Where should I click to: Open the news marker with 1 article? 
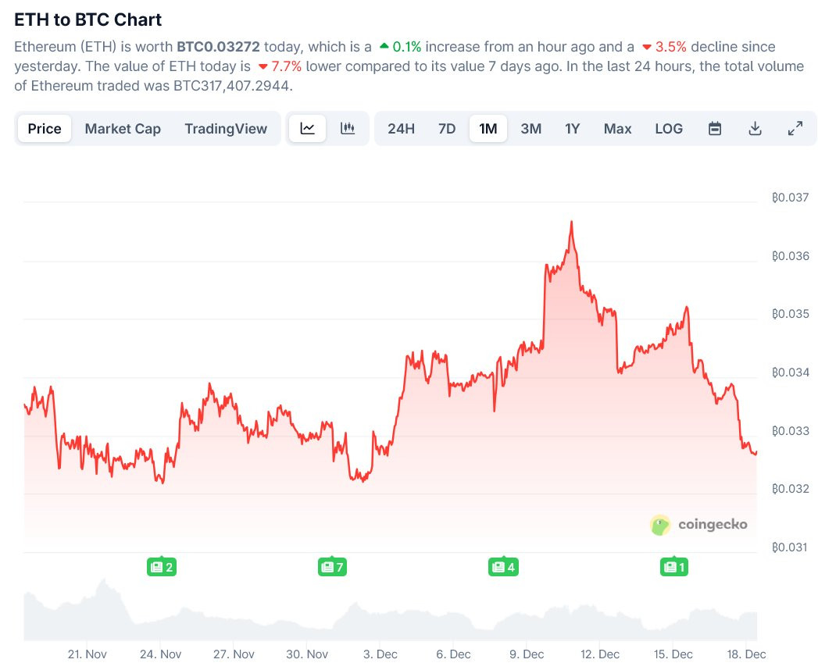tap(674, 567)
